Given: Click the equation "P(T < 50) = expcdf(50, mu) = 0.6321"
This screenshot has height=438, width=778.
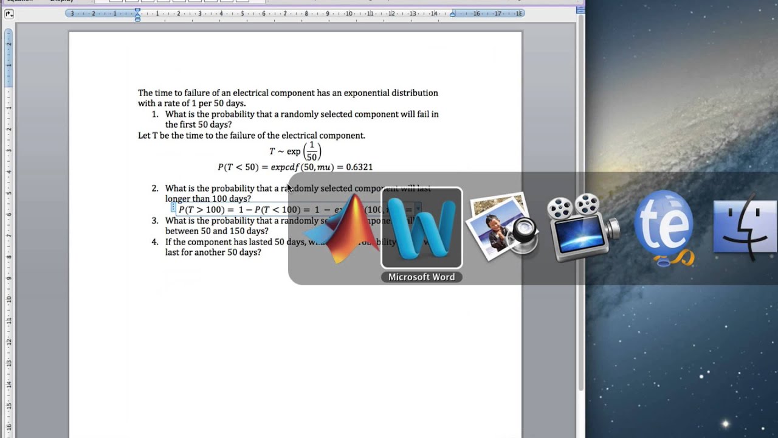Looking at the screenshot, I should coord(295,167).
